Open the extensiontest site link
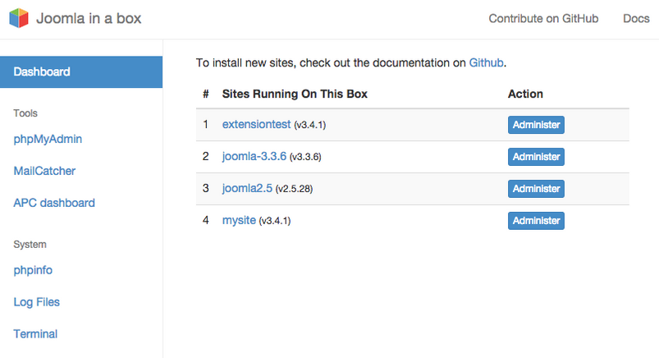659x358 pixels. click(x=256, y=124)
